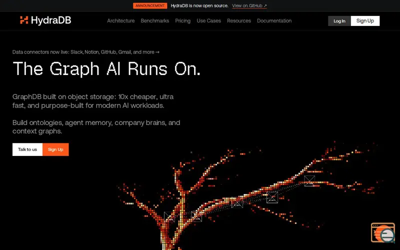Go to Benchmarks page

point(155,21)
